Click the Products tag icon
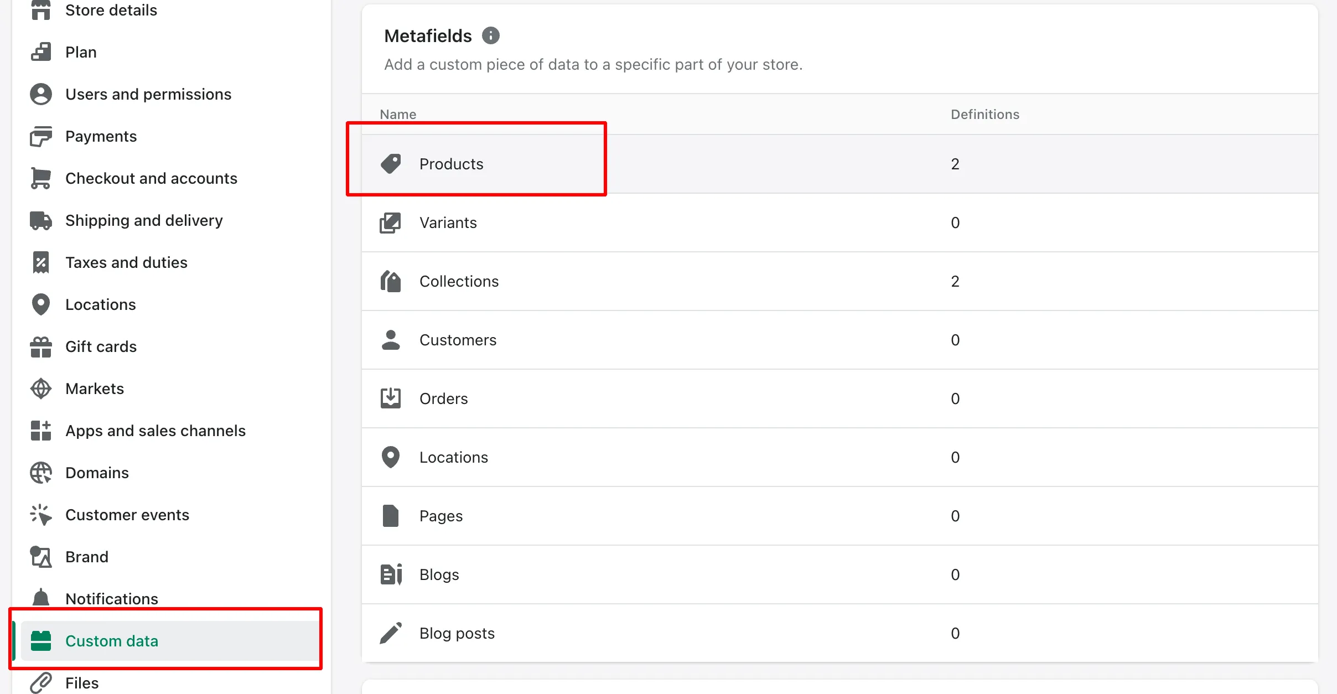1337x694 pixels. [391, 164]
